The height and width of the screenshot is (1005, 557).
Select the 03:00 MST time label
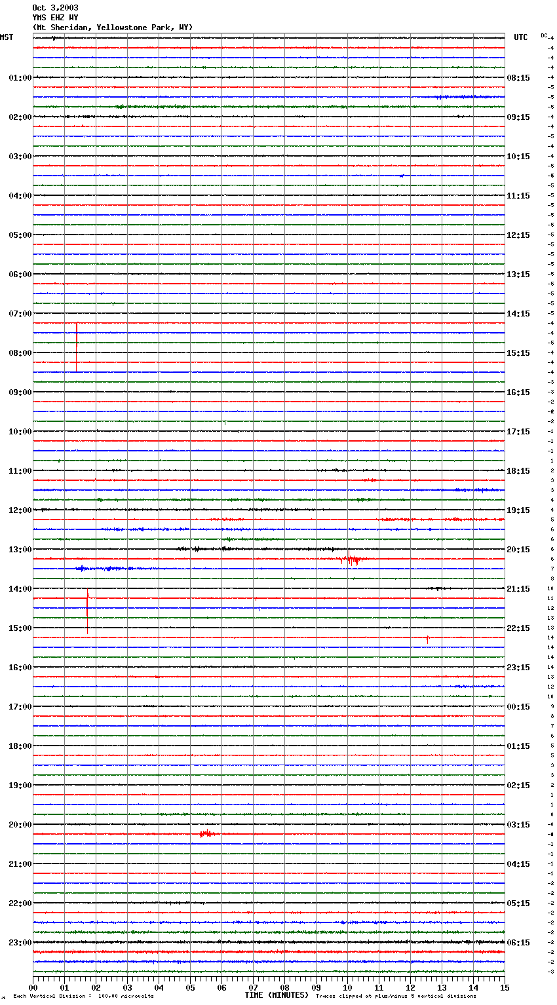[20, 157]
